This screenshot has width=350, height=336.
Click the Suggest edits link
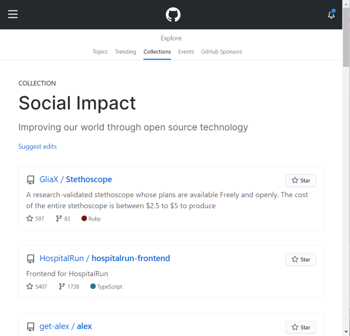[37, 147]
